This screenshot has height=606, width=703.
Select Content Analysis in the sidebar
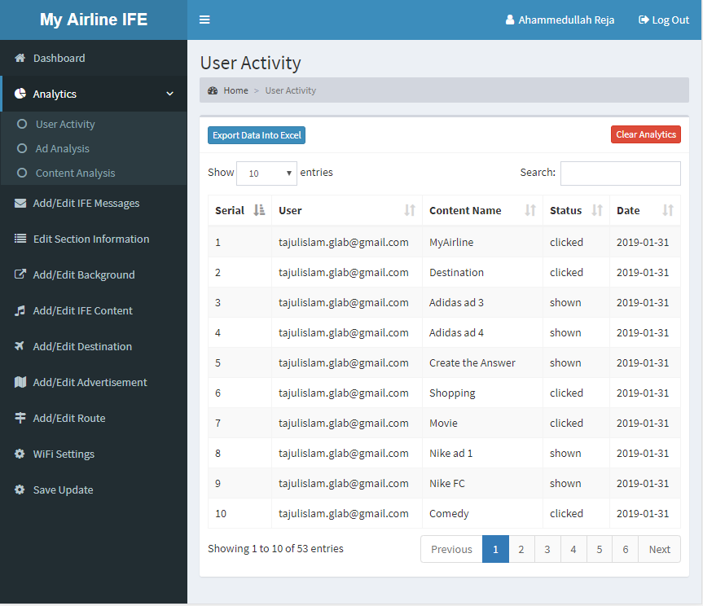click(75, 173)
